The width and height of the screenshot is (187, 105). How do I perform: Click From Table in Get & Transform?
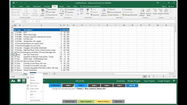51,12
